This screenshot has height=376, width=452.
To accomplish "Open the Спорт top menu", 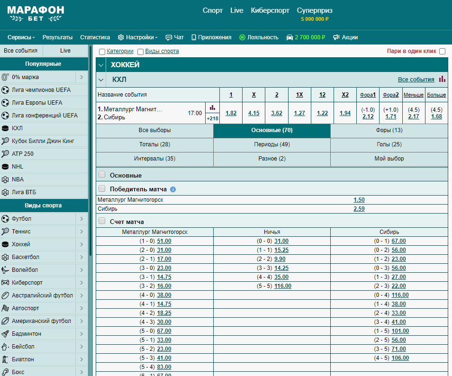I will tap(212, 10).
